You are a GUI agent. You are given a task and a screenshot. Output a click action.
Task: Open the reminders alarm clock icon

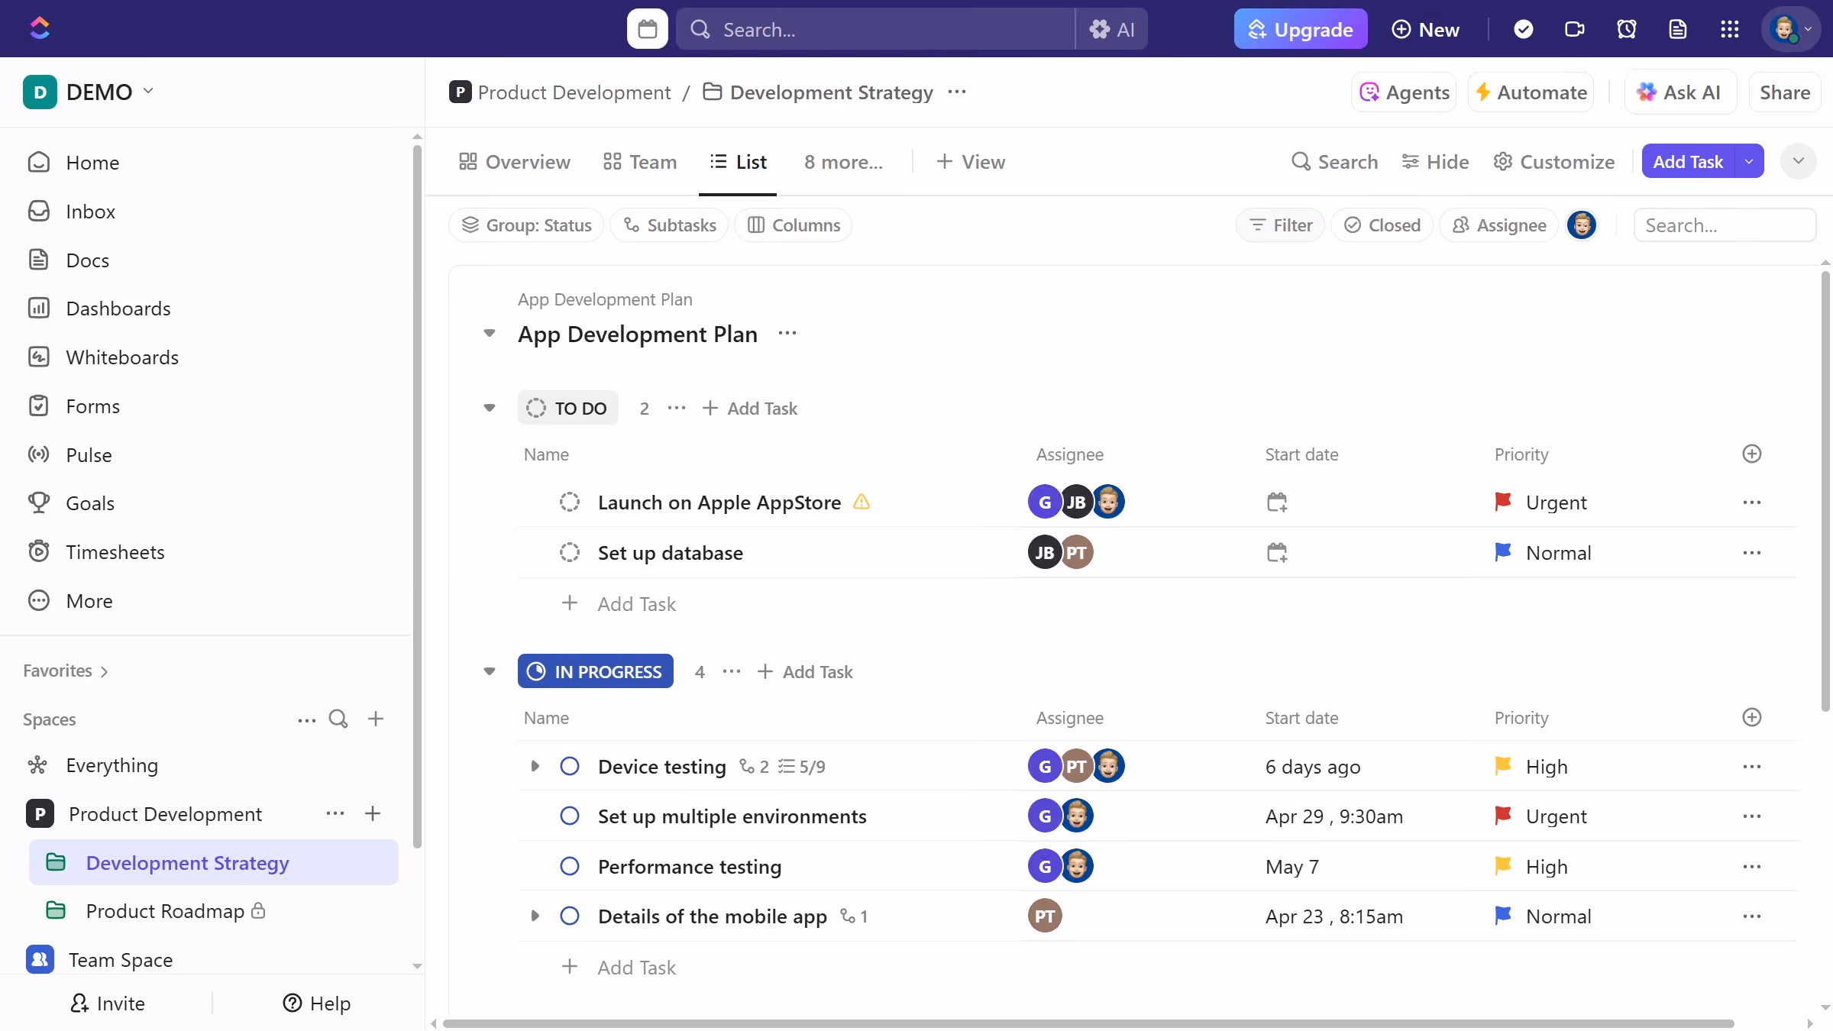coord(1626,29)
